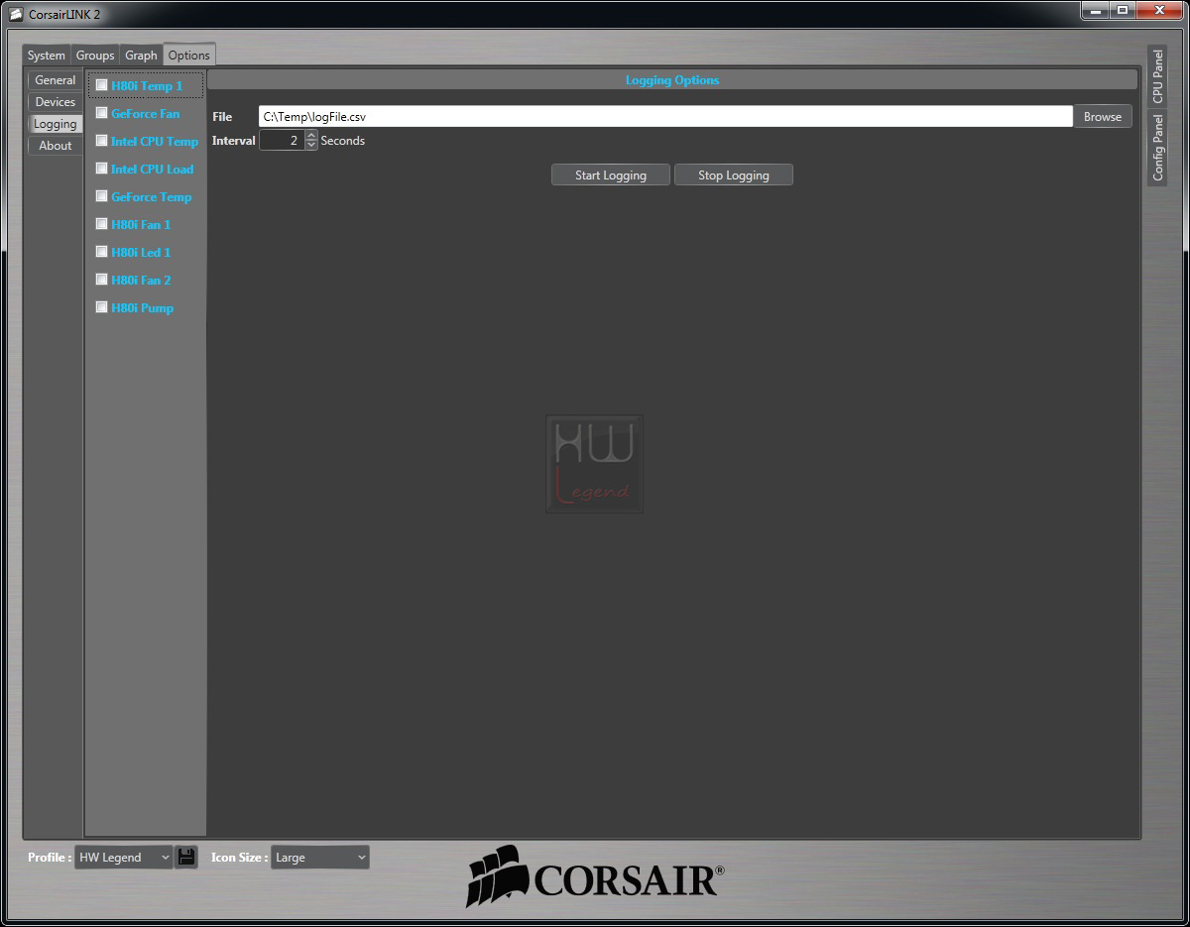
Task: Enable H80i Pump logging checkbox
Action: coord(101,307)
